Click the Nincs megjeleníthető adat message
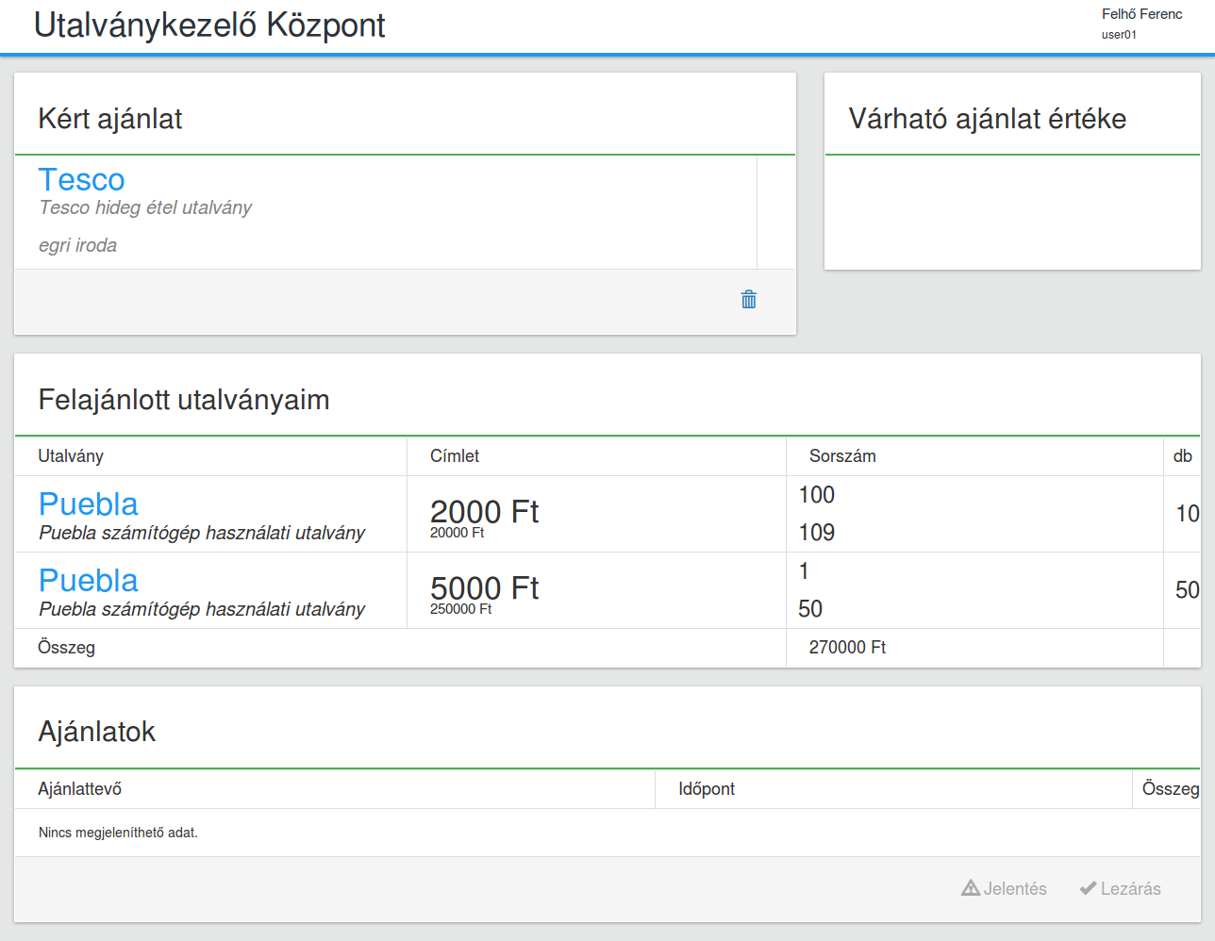This screenshot has height=941, width=1215. point(118,833)
